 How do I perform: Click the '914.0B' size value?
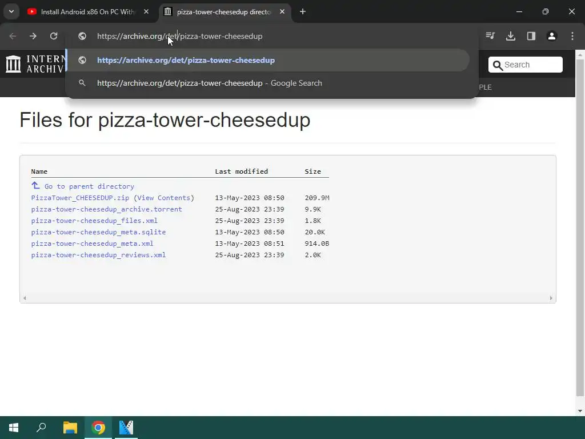pos(316,244)
